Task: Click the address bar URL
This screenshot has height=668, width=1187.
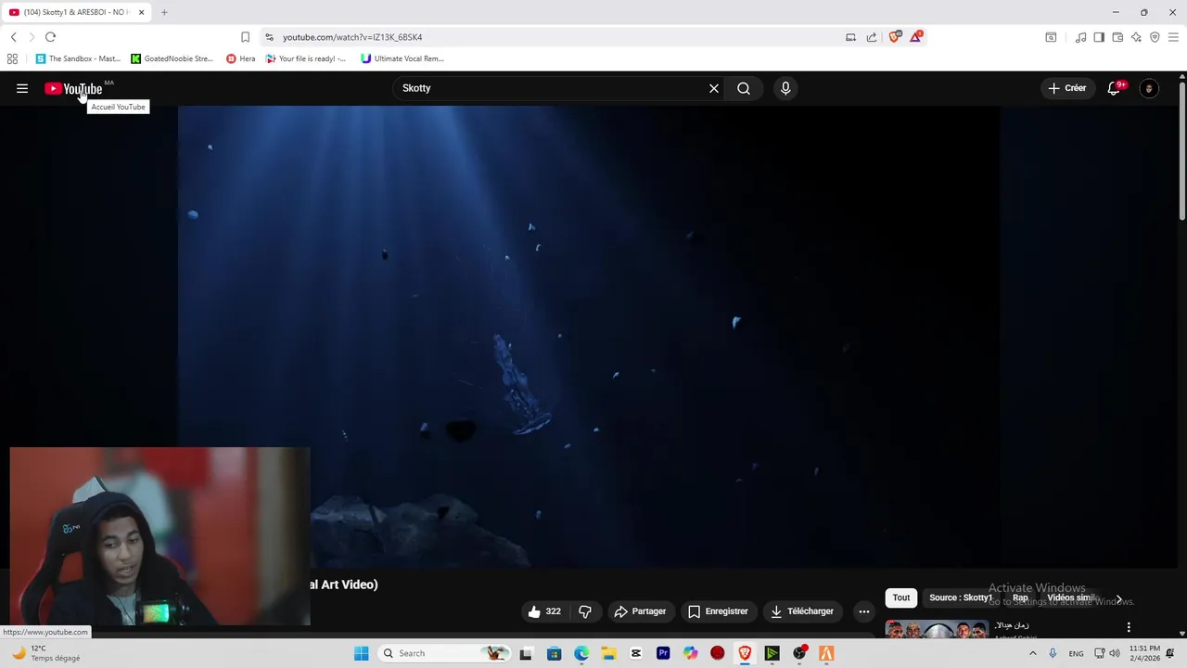Action: click(x=352, y=37)
